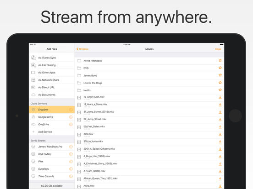Favorite the Alfred Hitchcock folder
This screenshot has height=189, width=253.
tap(220, 60)
